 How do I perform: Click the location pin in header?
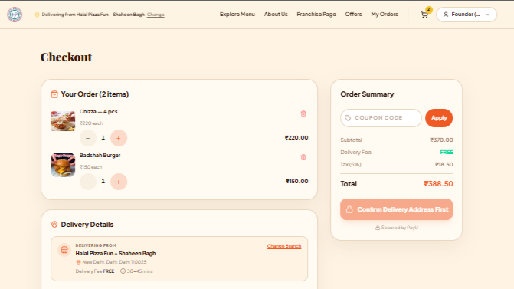click(37, 15)
